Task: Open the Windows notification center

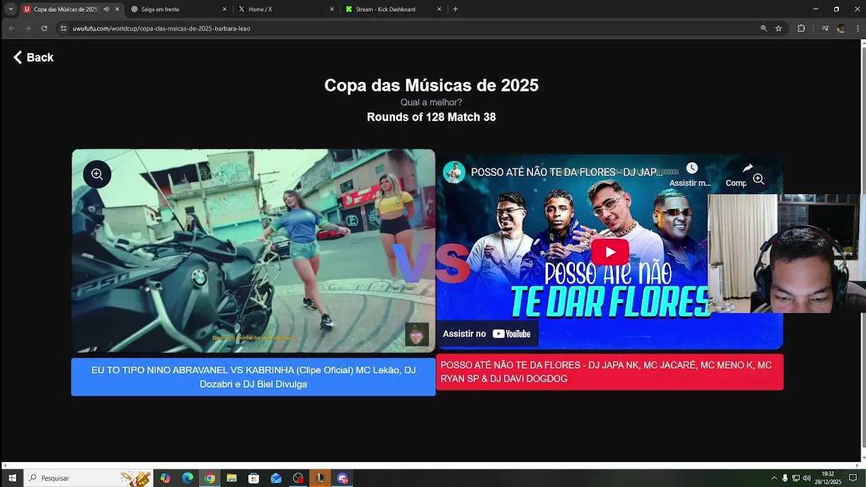Action: click(853, 478)
